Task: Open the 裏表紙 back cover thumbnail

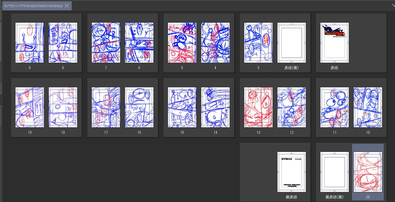Action: 292,172
